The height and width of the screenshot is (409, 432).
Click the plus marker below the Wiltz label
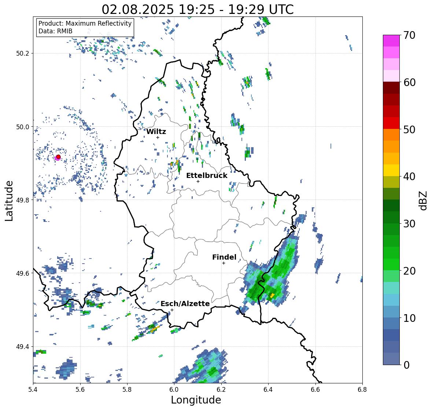coord(158,137)
